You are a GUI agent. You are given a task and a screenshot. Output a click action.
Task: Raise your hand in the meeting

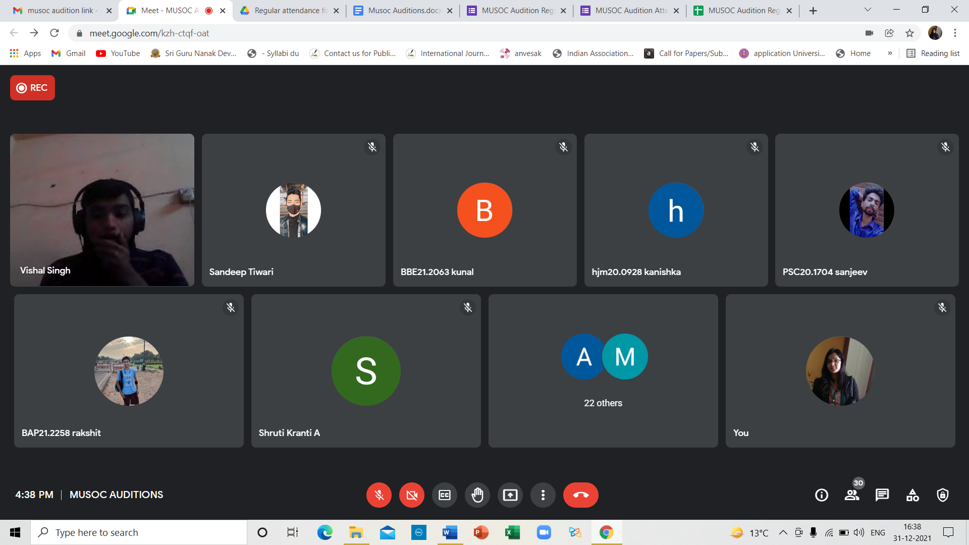point(477,495)
